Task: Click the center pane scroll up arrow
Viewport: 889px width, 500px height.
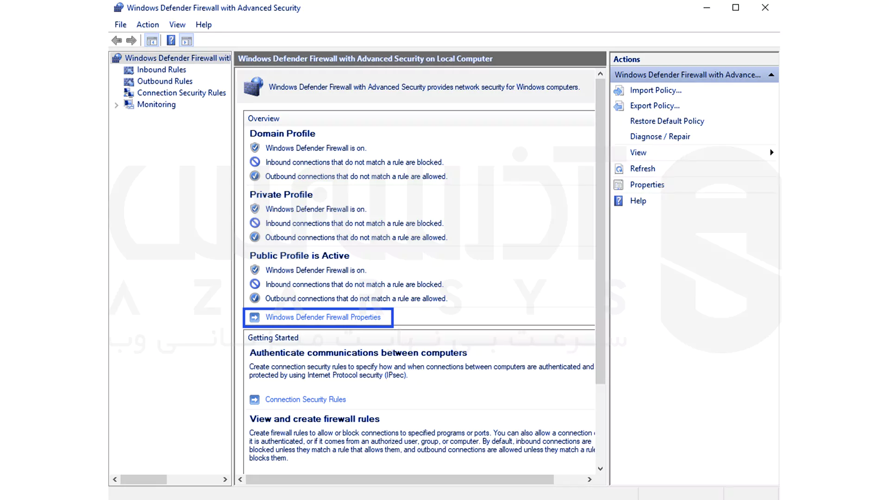Action: (x=600, y=74)
